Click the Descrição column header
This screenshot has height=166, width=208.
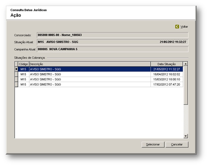click(90, 64)
